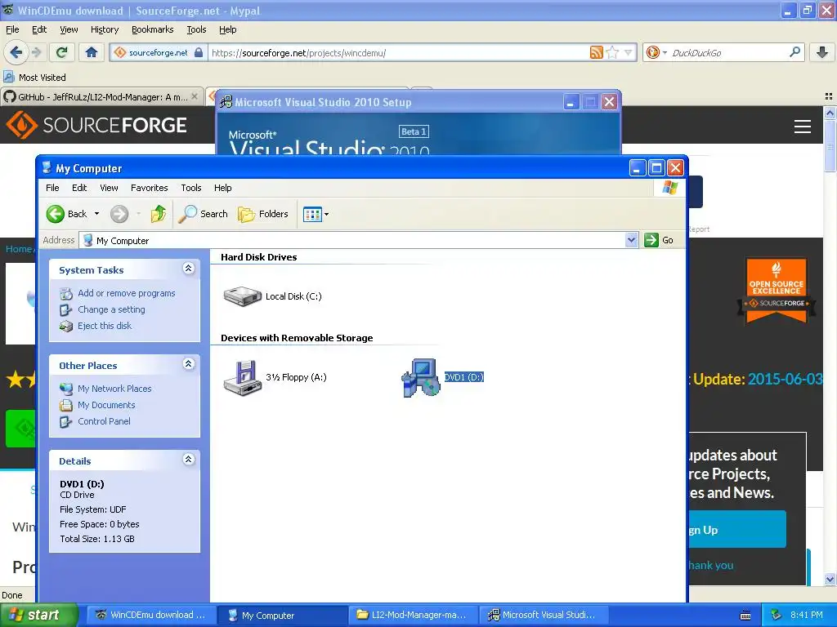Click the SourceForge logo in the header
This screenshot has width=837, height=627.
coord(96,125)
